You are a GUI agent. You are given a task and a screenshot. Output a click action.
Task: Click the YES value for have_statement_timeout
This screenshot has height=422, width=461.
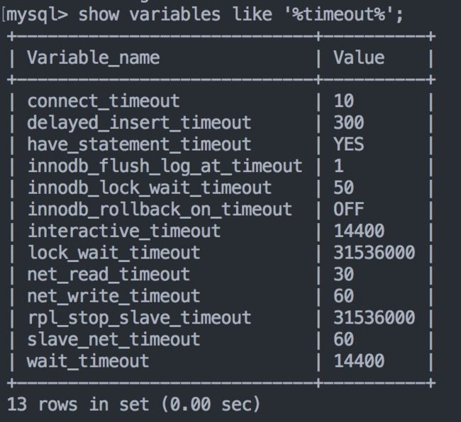coord(349,144)
